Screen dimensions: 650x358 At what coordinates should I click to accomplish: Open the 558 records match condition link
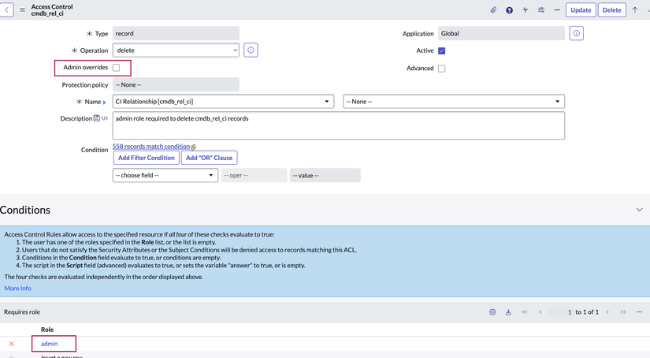151,147
